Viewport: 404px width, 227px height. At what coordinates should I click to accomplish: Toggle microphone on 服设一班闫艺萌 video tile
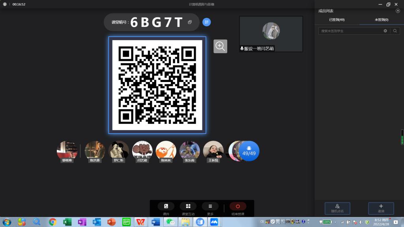pos(242,48)
